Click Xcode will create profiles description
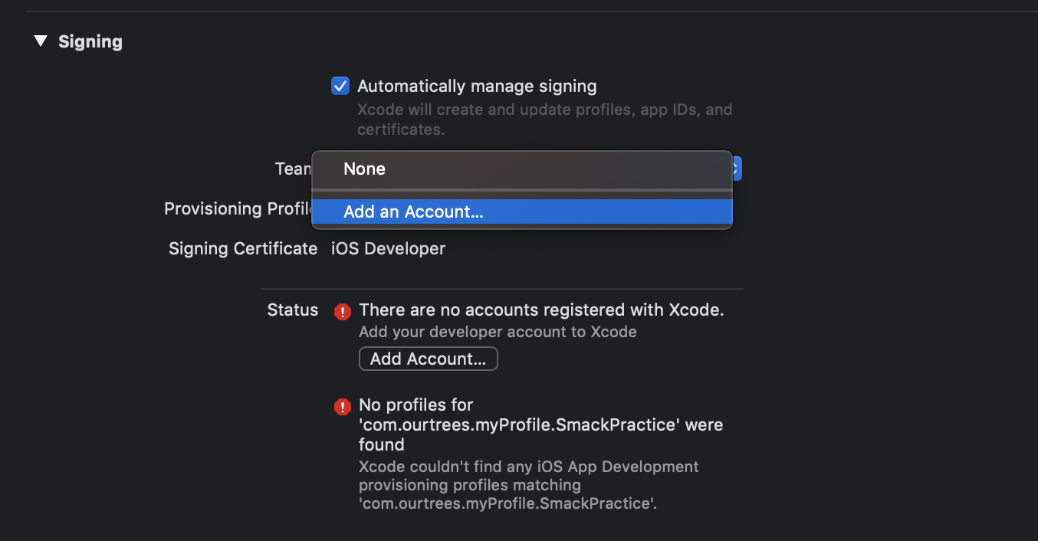Viewport: 1038px width, 541px height. pyautogui.click(x=544, y=120)
